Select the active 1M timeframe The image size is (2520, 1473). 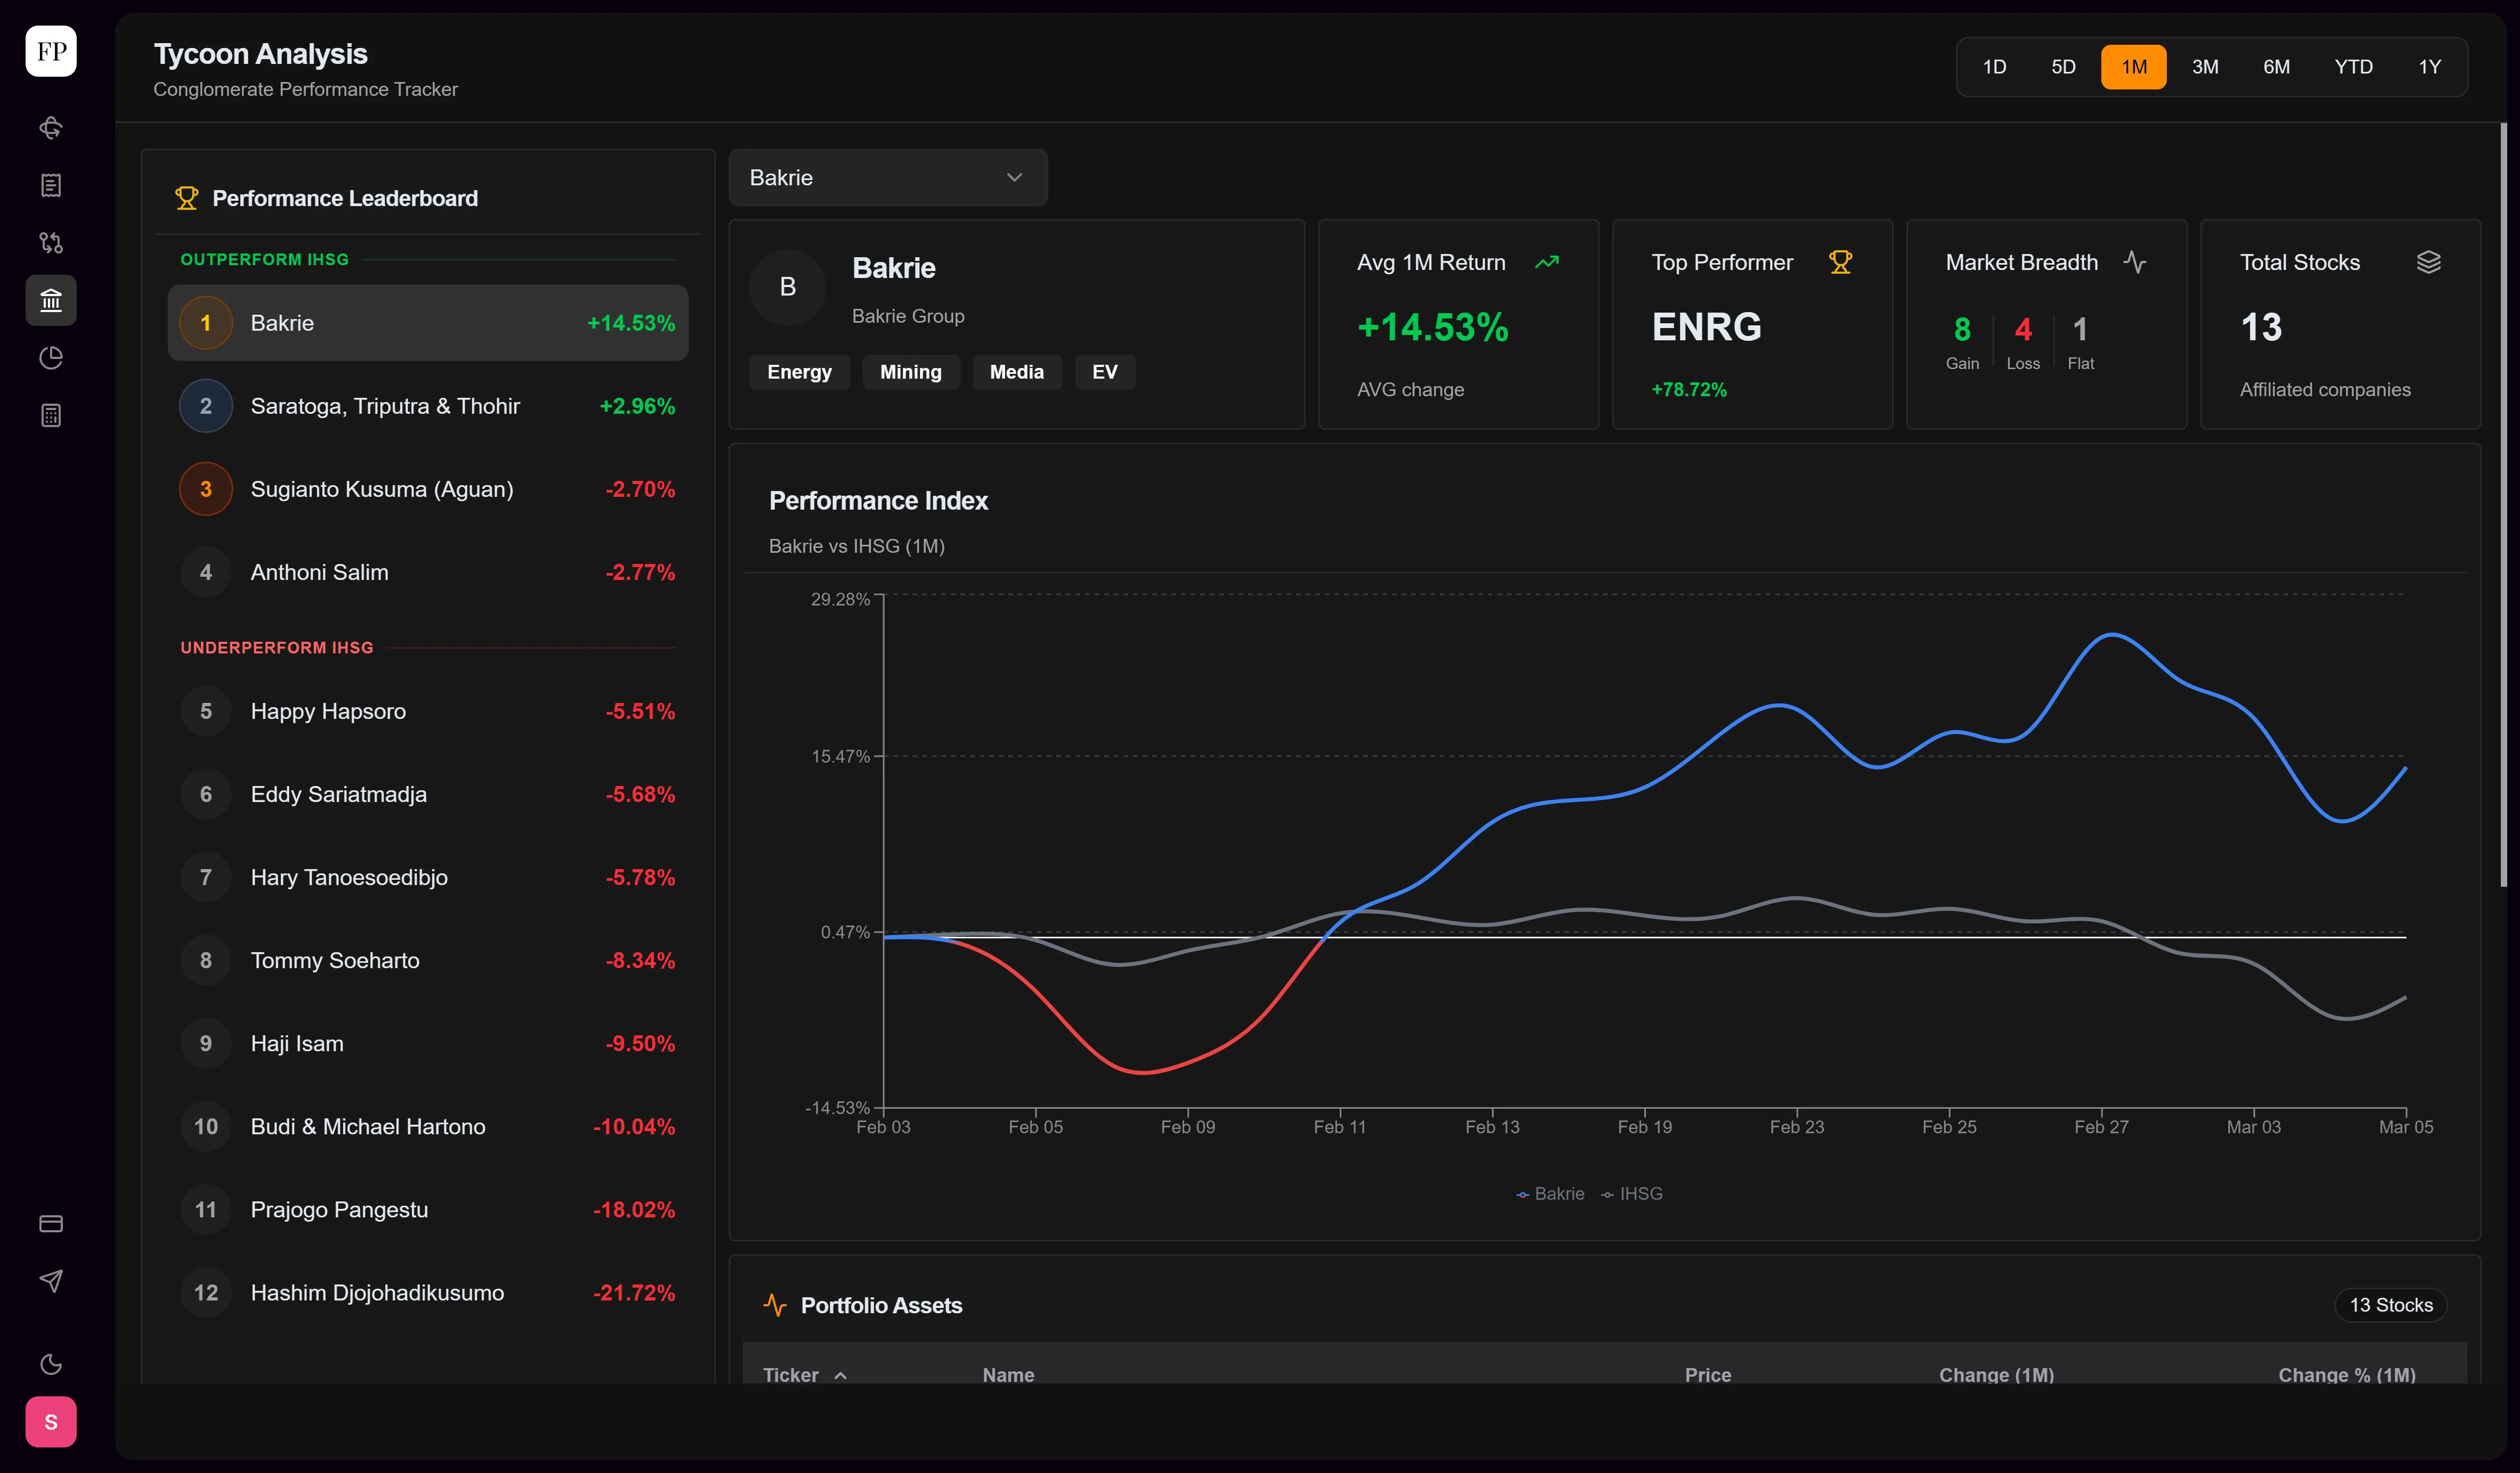pos(2134,67)
